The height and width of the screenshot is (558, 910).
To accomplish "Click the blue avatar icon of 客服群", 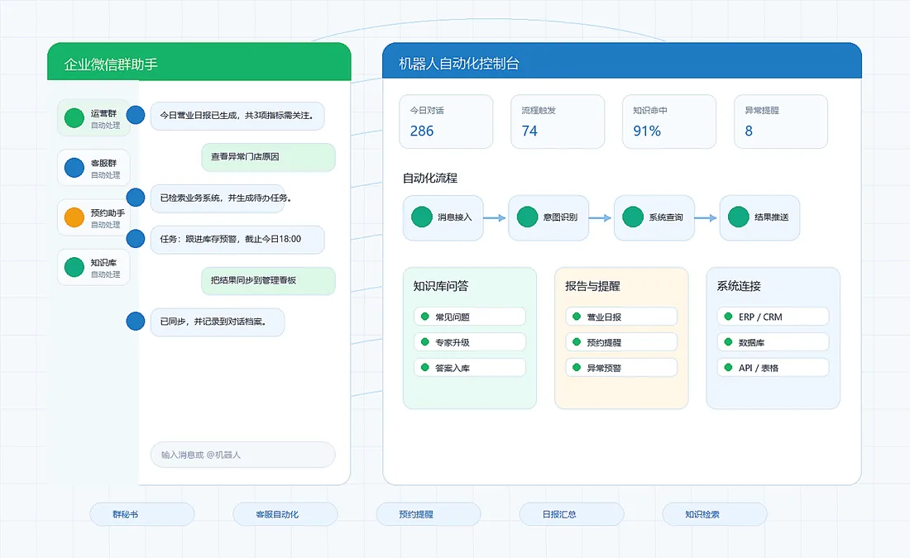I will coord(74,168).
